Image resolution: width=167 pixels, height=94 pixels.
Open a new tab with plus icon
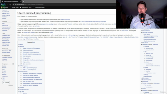pos(23,2)
